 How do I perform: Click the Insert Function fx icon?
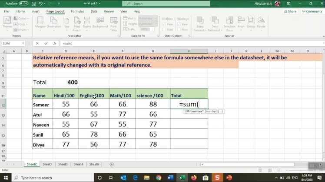coord(54,43)
